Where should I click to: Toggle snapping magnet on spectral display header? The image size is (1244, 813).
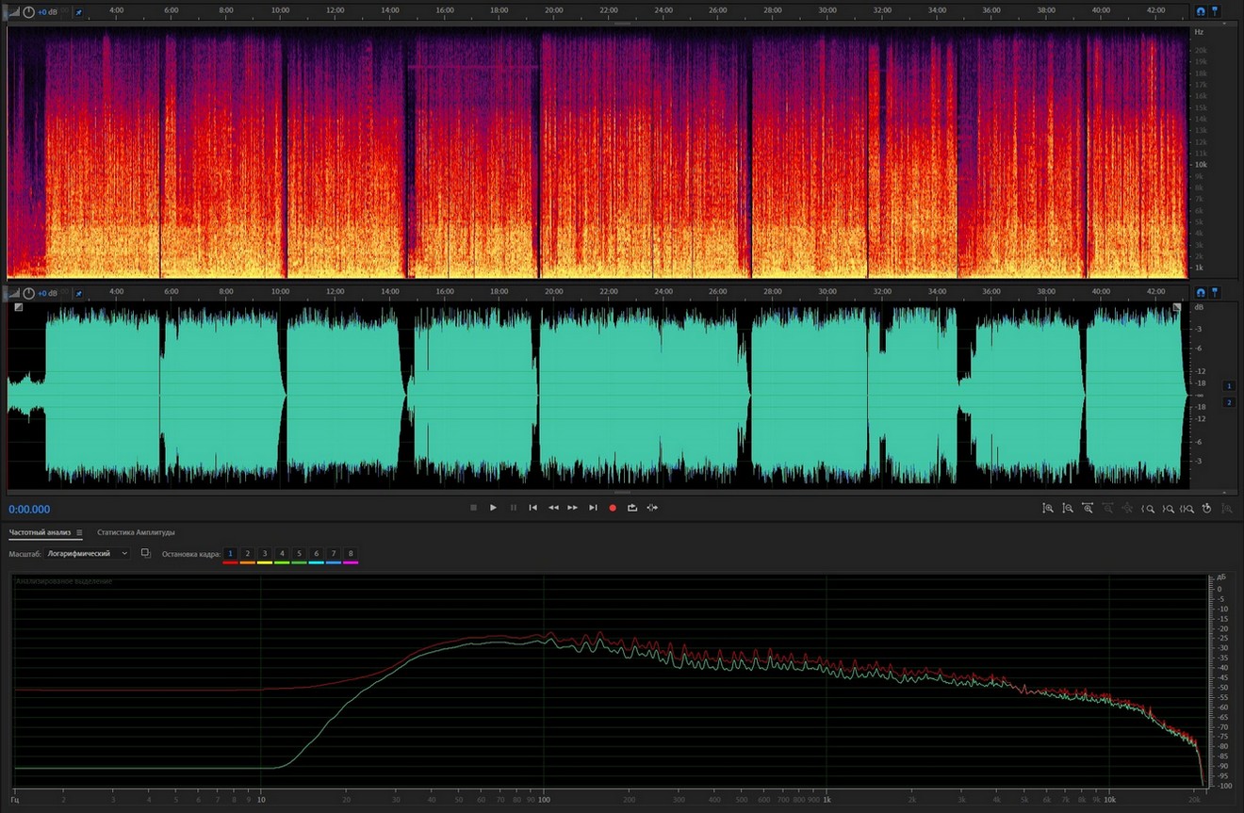pyautogui.click(x=1201, y=11)
